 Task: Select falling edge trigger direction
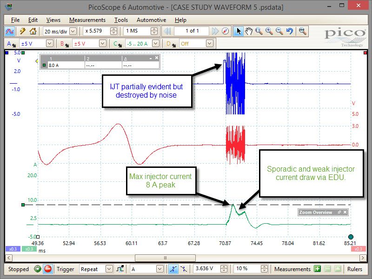184,269
